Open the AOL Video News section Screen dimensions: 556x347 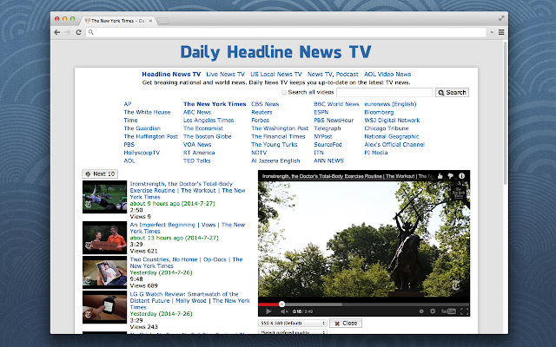coord(387,74)
